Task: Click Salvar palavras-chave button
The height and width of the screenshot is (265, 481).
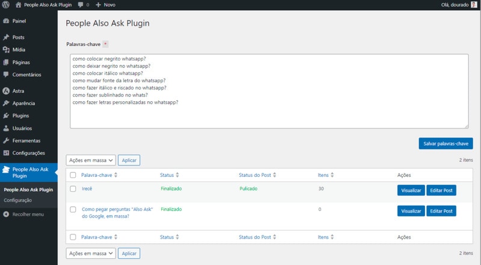Action: (x=446, y=143)
